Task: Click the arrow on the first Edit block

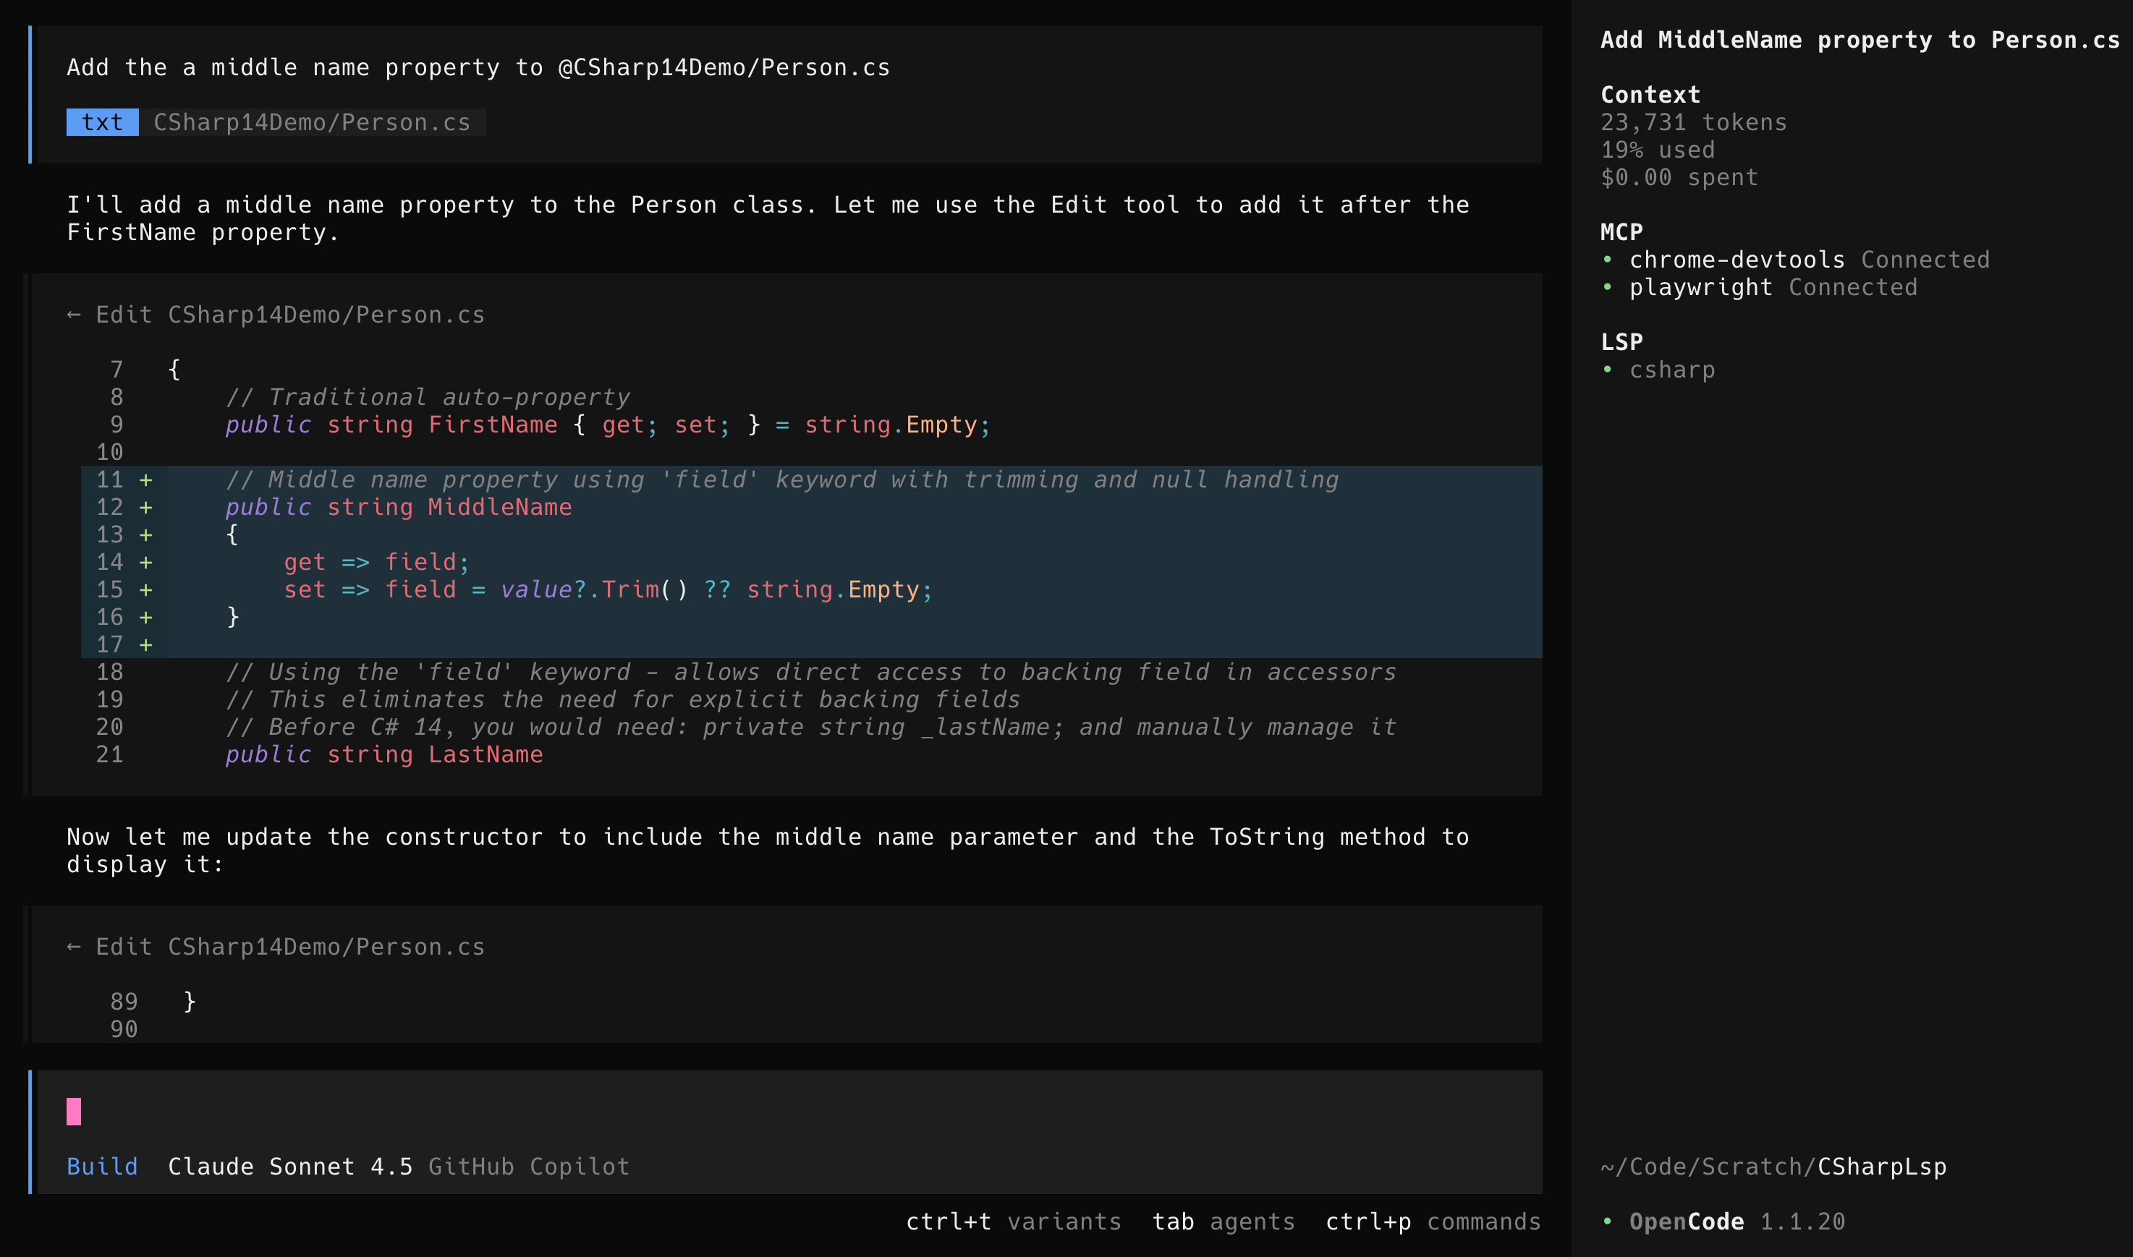Action: pyautogui.click(x=75, y=314)
